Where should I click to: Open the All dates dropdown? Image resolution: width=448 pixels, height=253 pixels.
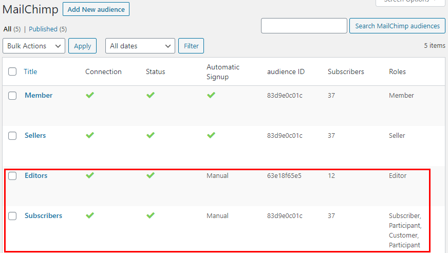pos(140,46)
